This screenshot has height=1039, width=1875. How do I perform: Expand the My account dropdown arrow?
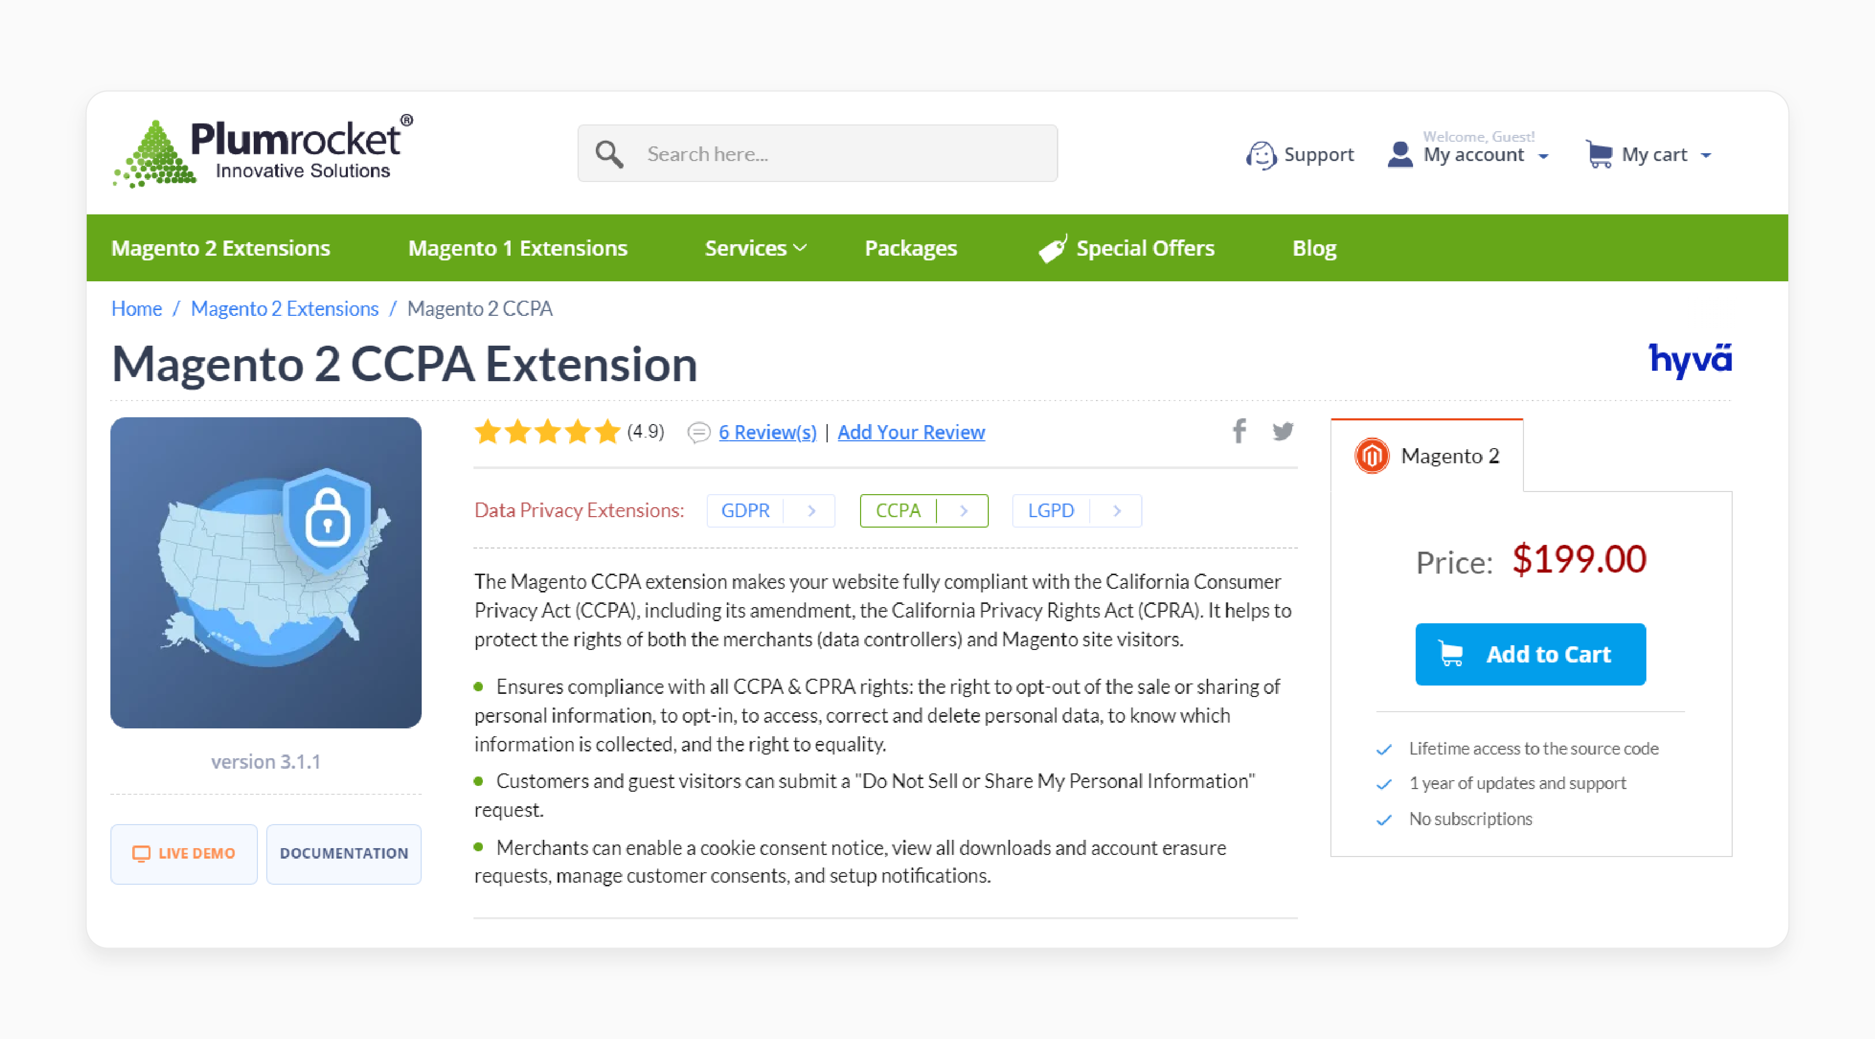point(1543,156)
